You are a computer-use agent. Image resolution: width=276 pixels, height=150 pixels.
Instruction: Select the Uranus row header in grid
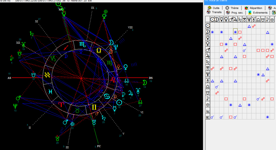point(208,68)
